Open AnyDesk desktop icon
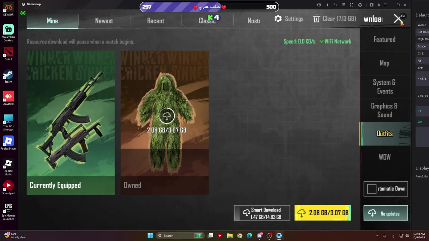Screen dimensions: 429x241 pyautogui.click(x=8, y=98)
